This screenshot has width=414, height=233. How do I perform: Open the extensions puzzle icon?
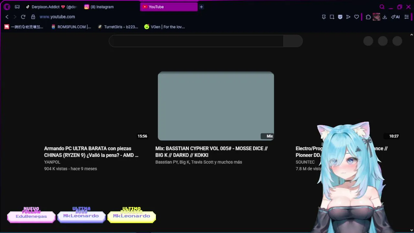(368, 17)
